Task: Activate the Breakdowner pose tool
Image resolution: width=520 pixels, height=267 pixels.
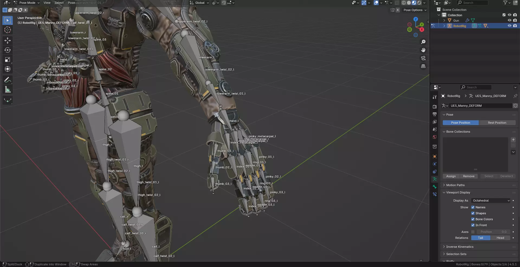Action: [8, 100]
